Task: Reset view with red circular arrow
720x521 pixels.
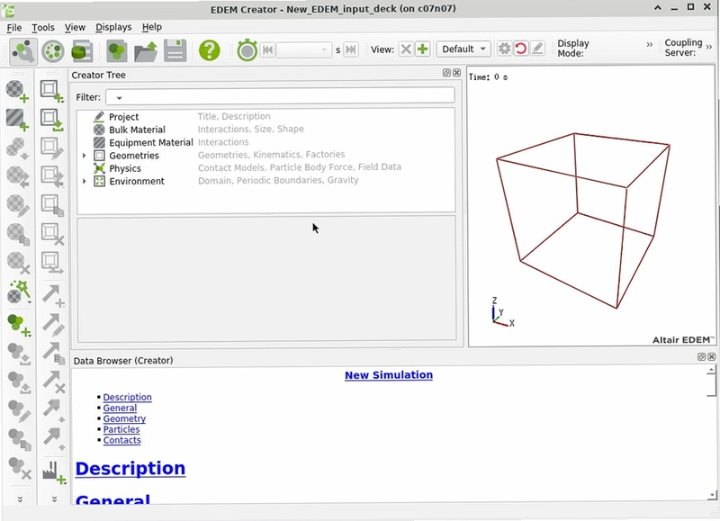Action: (521, 49)
